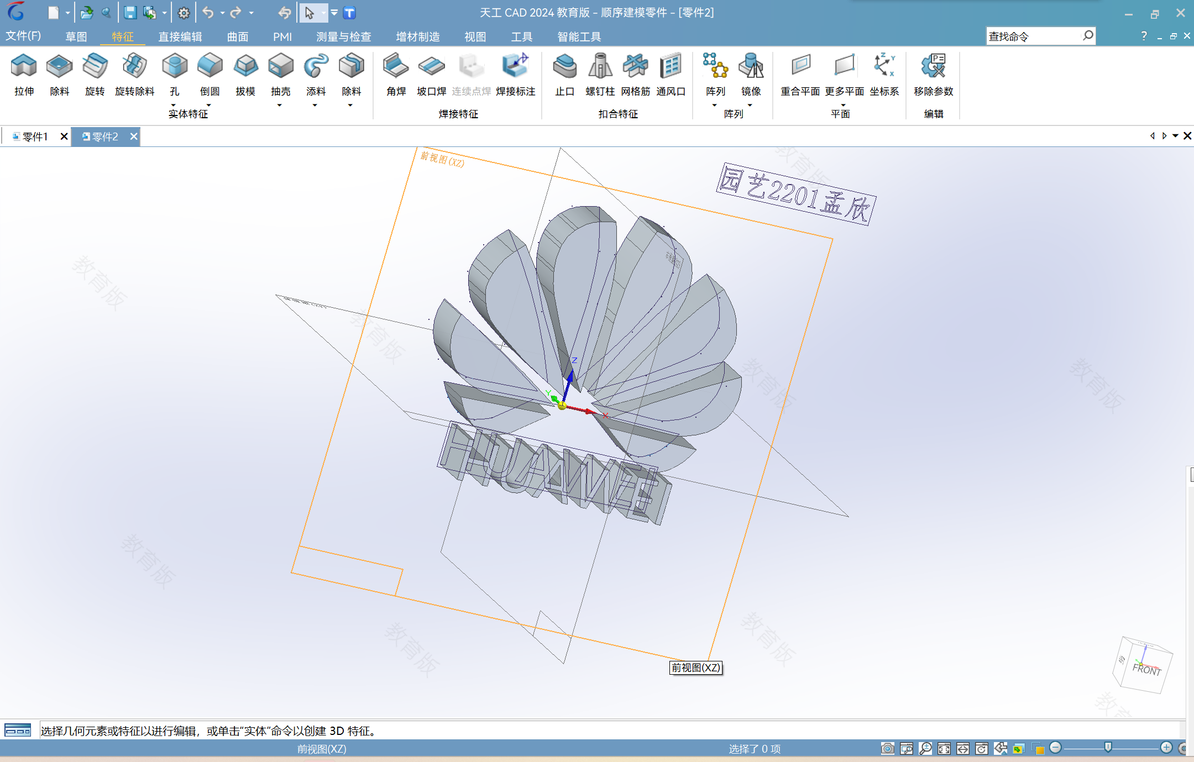Screen dimensions: 1194x762
Task: Click the save floppy disk icon
Action: pos(130,13)
